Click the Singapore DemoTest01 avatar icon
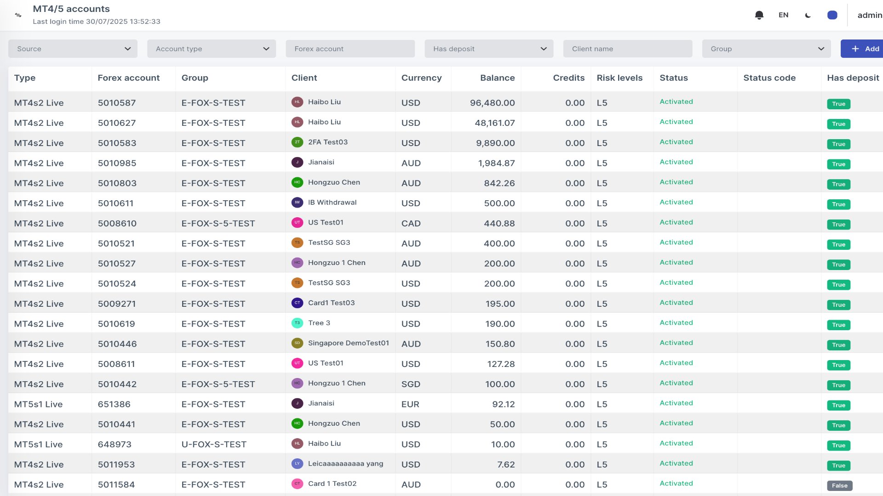 [297, 343]
